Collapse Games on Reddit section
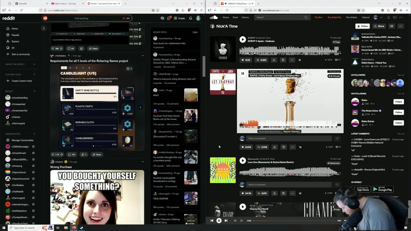Screen dimensions: 411x231 tap(34, 64)
